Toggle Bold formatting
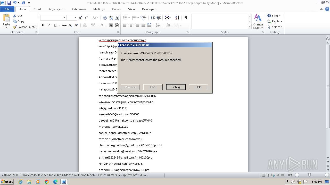 pyautogui.click(x=43, y=25)
